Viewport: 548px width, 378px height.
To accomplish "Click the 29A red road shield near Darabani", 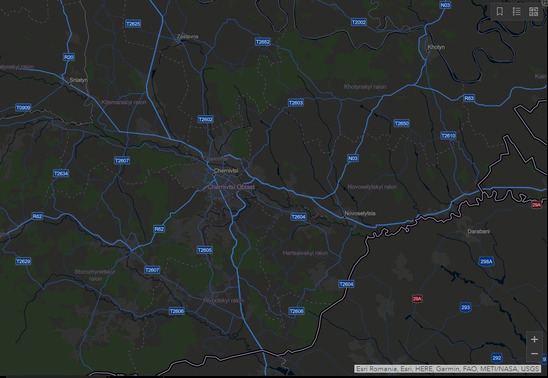I will click(x=536, y=205).
